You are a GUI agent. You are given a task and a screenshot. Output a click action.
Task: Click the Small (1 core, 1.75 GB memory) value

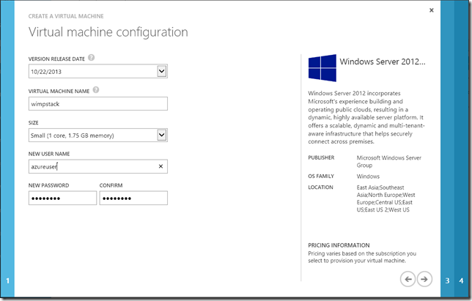[x=73, y=135]
